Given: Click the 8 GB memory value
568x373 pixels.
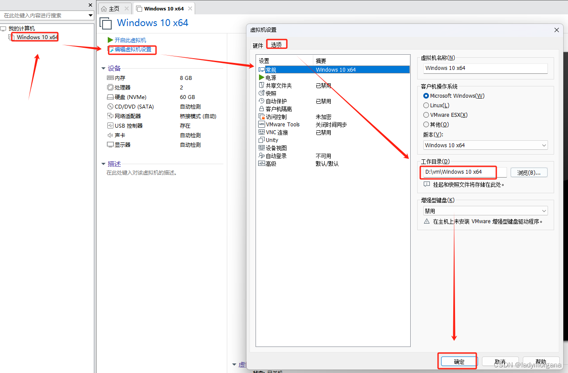Looking at the screenshot, I should click(186, 78).
